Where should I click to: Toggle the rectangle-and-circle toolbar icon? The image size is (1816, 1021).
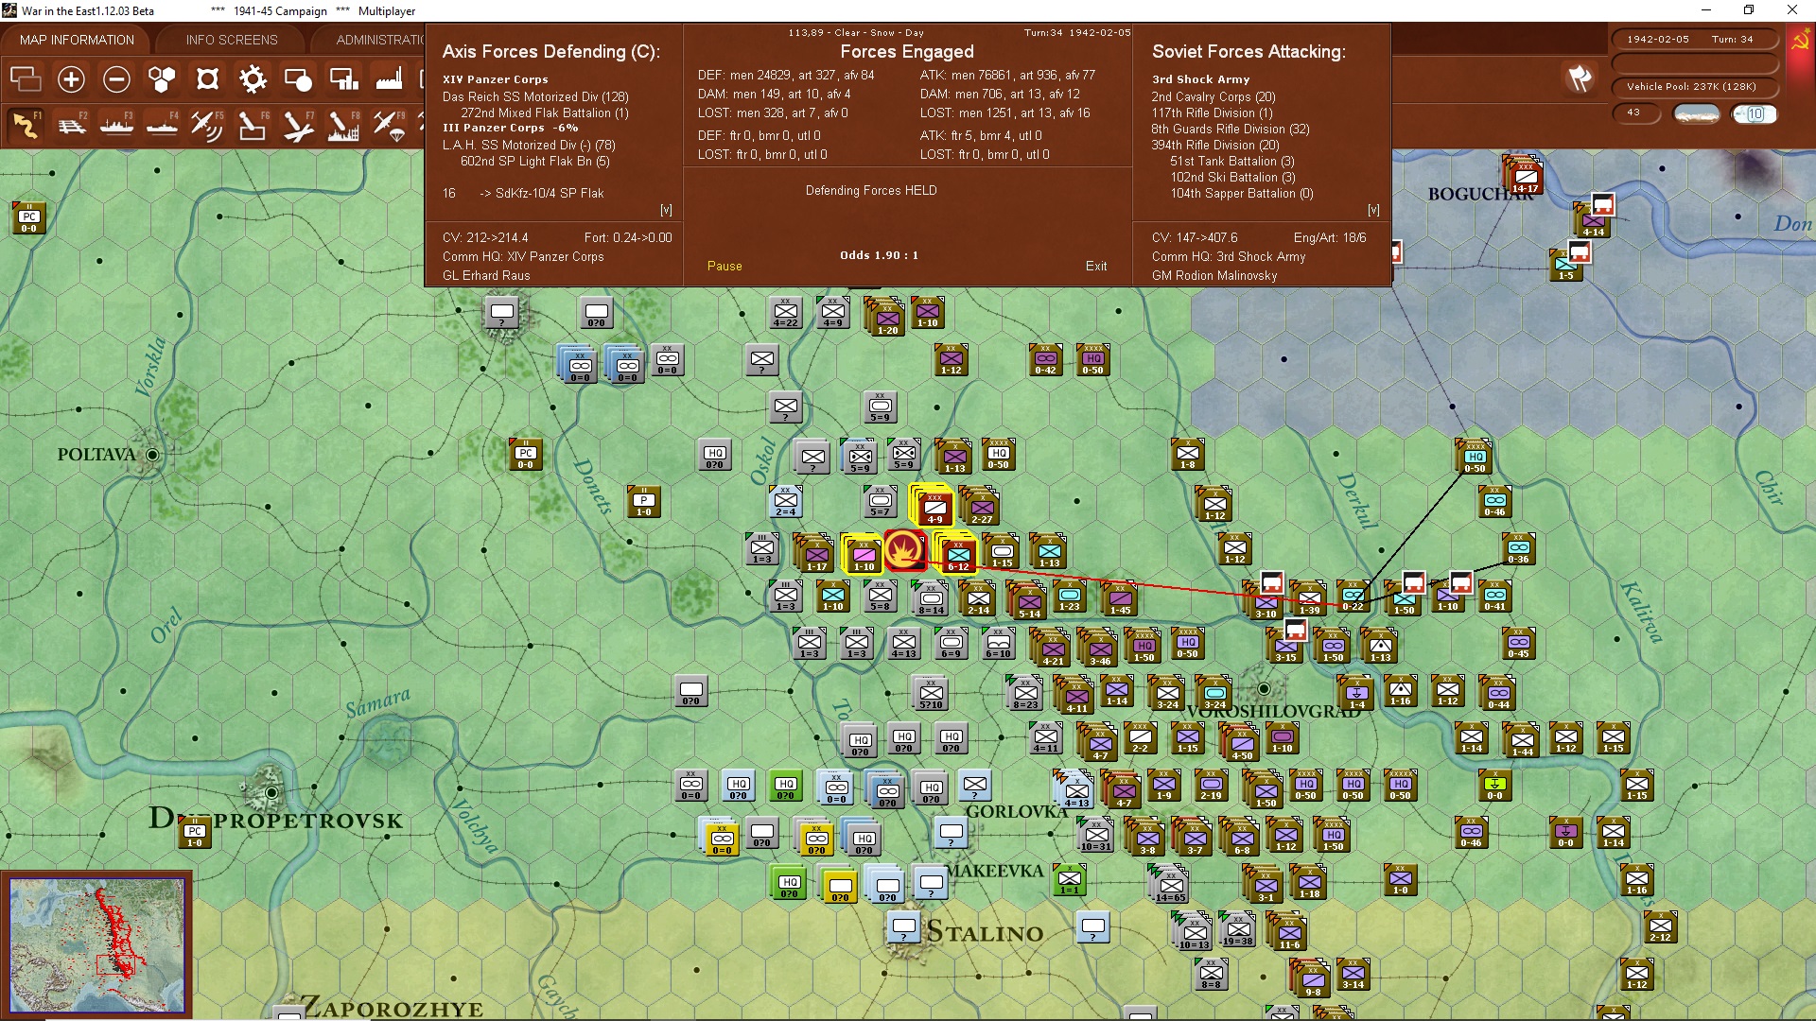click(x=298, y=79)
